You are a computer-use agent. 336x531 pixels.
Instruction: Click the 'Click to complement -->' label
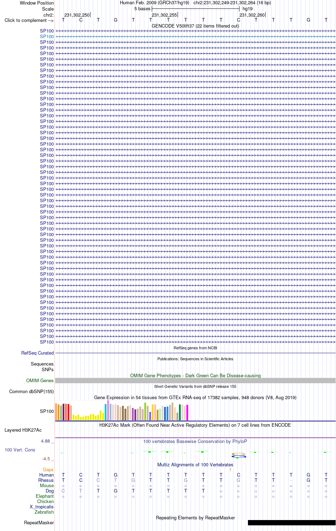coord(29,20)
